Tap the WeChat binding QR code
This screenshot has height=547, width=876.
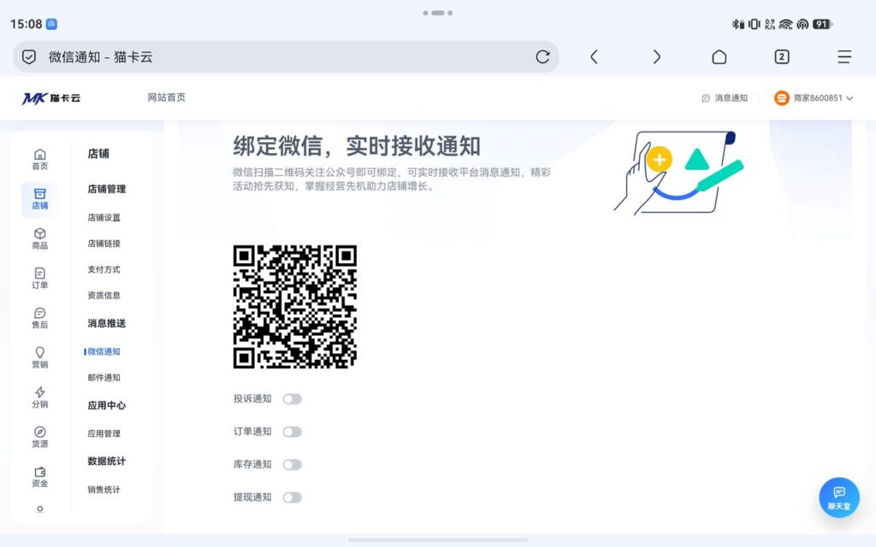tap(295, 307)
